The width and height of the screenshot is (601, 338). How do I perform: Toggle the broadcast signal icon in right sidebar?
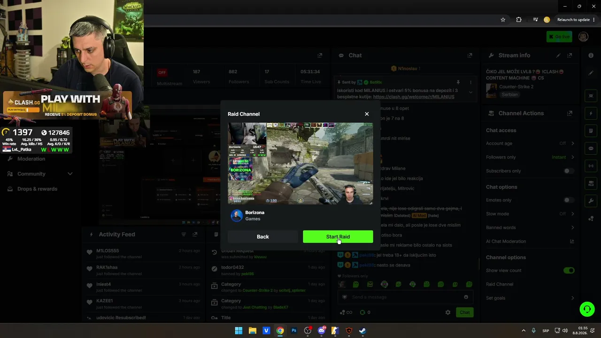(x=591, y=166)
